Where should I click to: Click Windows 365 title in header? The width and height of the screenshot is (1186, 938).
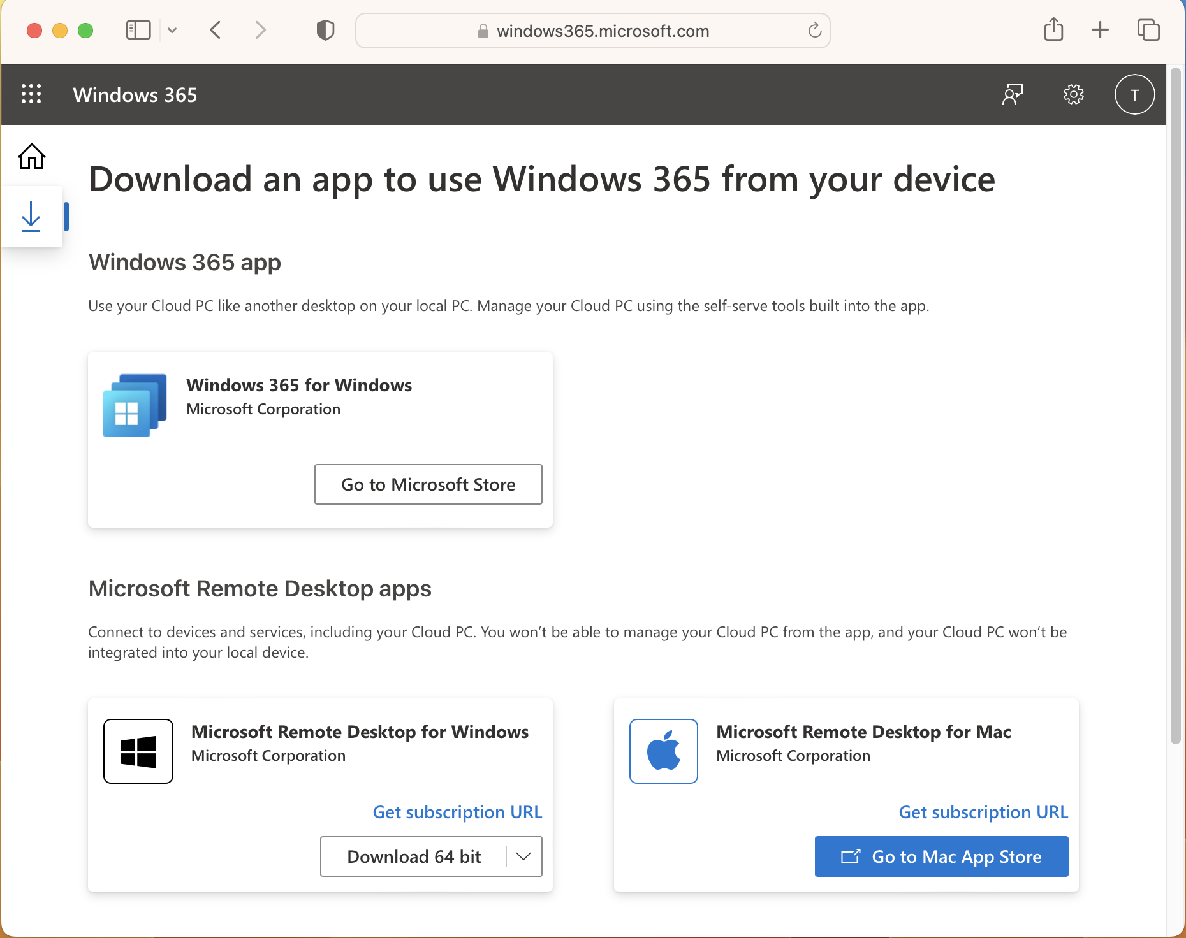(x=135, y=95)
